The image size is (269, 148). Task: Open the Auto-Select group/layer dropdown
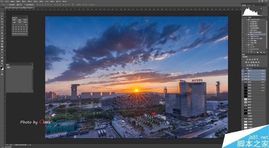tap(19, 5)
